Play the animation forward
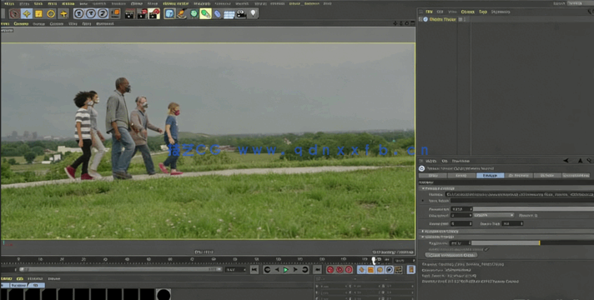Image resolution: width=594 pixels, height=300 pixels. [286, 270]
